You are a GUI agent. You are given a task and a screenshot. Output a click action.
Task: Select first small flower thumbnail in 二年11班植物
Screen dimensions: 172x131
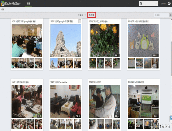pos(93,63)
